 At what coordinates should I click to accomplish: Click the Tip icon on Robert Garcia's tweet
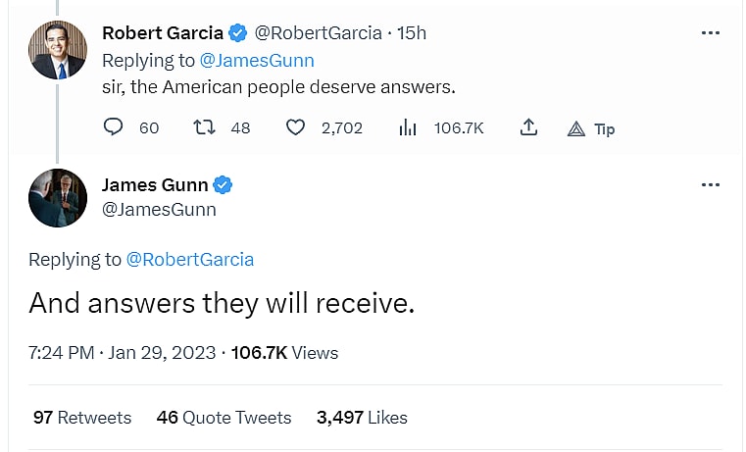click(x=577, y=128)
